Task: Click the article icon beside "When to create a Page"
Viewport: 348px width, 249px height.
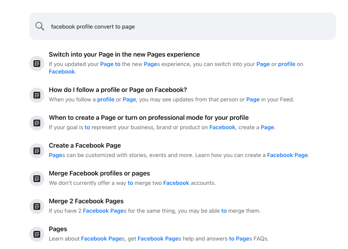Action: point(37,123)
